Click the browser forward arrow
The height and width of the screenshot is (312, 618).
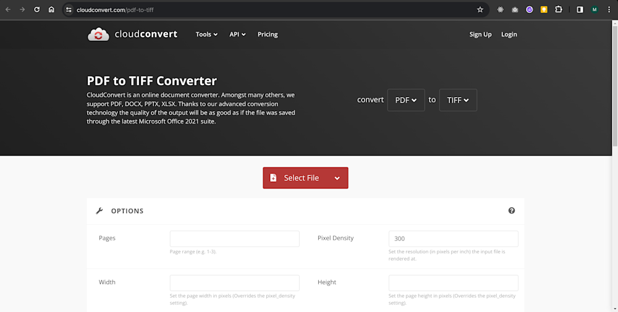[x=22, y=9]
